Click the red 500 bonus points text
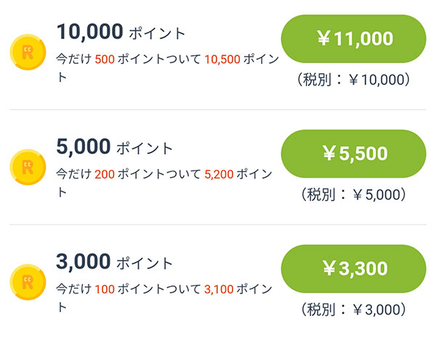Screen dimensions: 436x337 tap(105, 60)
